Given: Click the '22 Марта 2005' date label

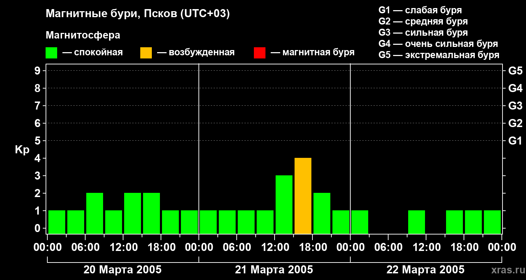Looking at the screenshot, I should coord(425,270).
